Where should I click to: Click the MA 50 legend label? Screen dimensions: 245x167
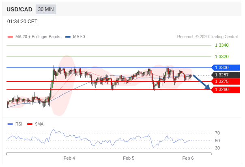tap(79, 37)
